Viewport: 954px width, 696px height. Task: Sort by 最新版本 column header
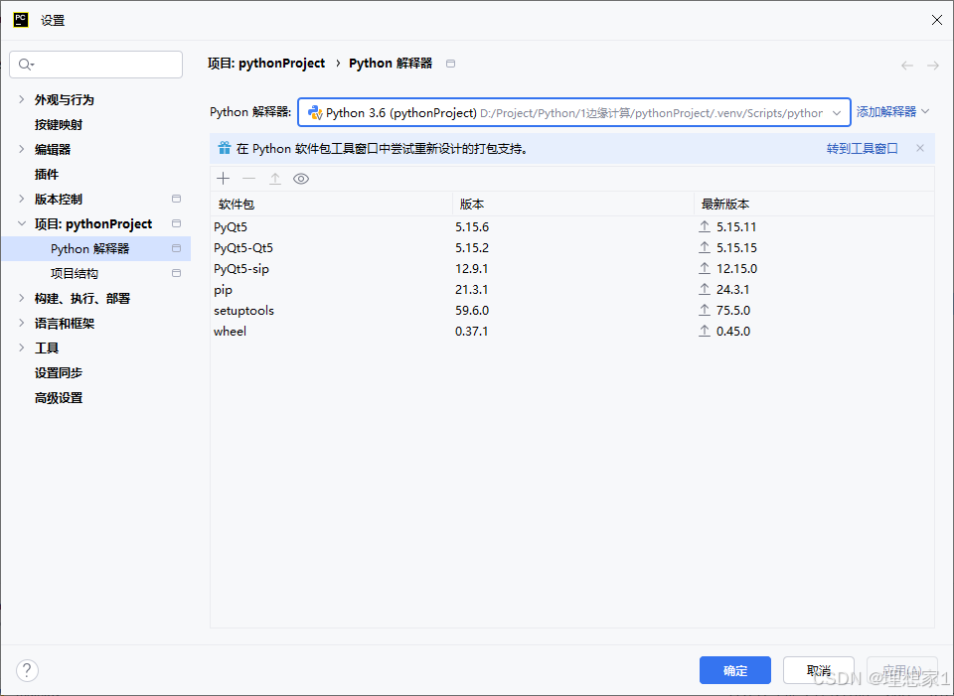(814, 205)
